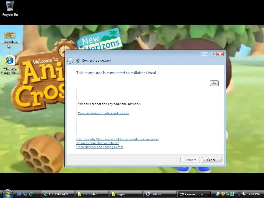
Task: Click the Windows Sidebar tray icon
Action: coord(232,194)
